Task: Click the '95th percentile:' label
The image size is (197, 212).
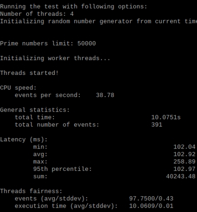Action: click(62, 169)
